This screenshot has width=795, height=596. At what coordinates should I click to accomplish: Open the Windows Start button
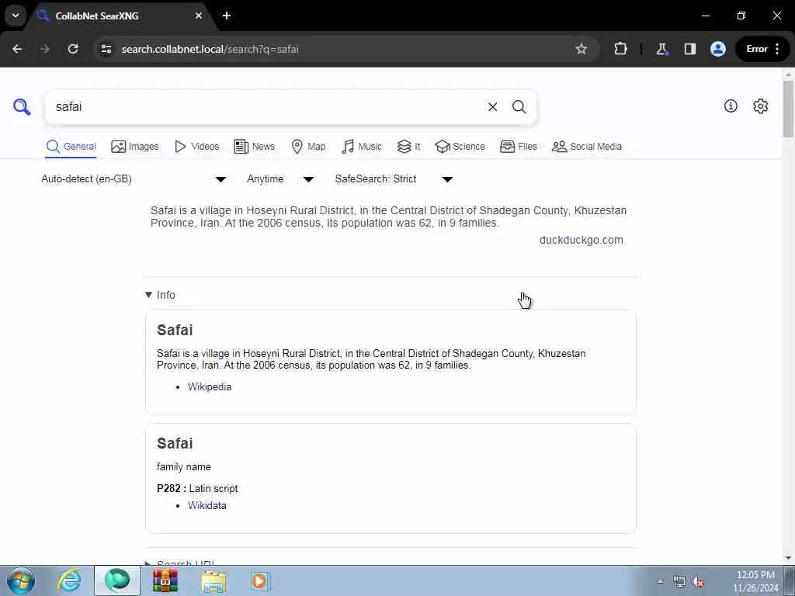coord(21,580)
